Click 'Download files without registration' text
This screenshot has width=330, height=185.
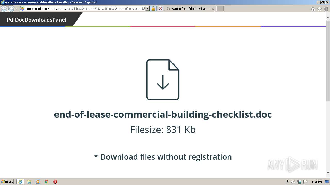pyautogui.click(x=163, y=157)
